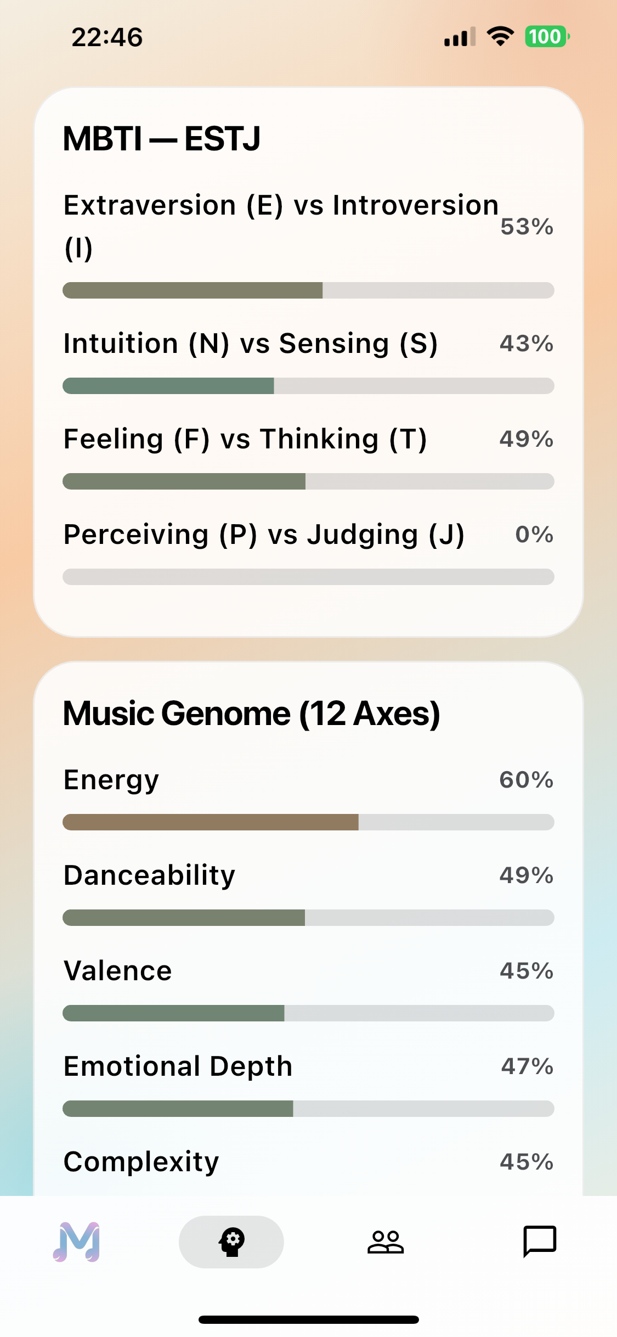This screenshot has width=617, height=1337.
Task: Select the personality profile head icon tab
Action: tap(231, 1241)
